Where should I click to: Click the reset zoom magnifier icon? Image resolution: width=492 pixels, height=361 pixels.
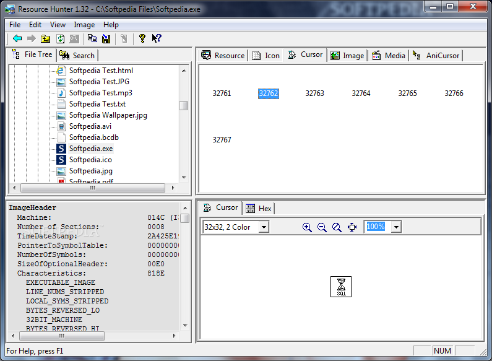pos(337,227)
